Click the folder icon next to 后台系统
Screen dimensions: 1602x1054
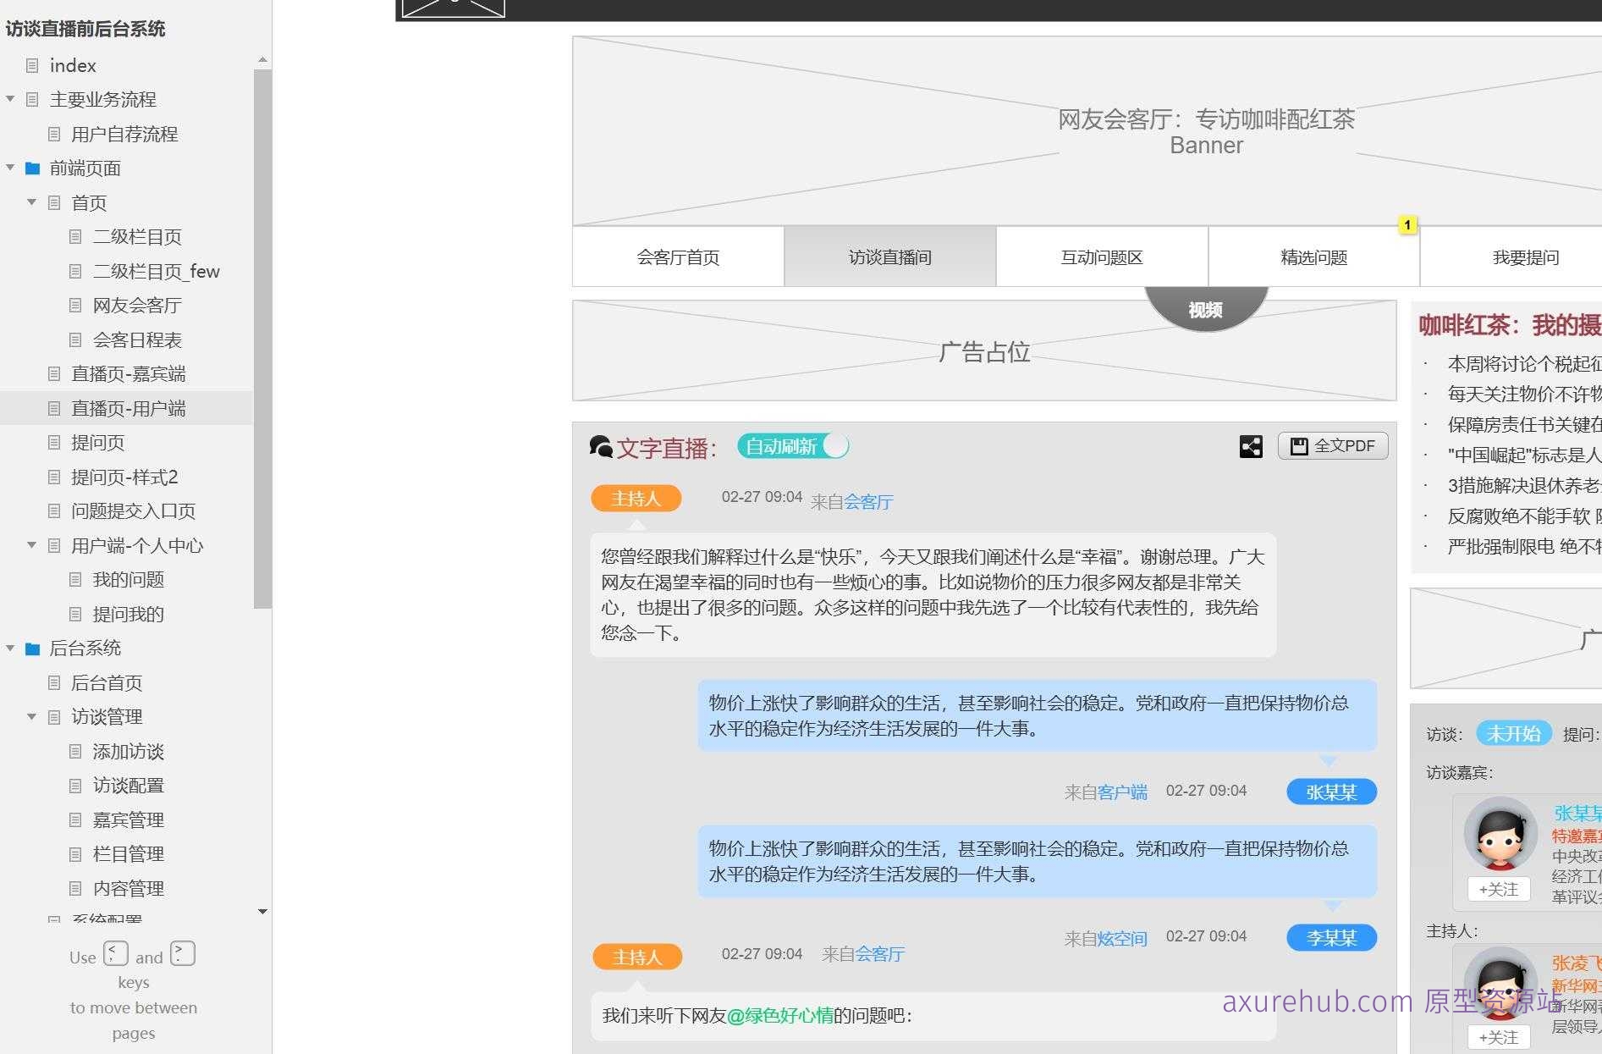pos(32,648)
